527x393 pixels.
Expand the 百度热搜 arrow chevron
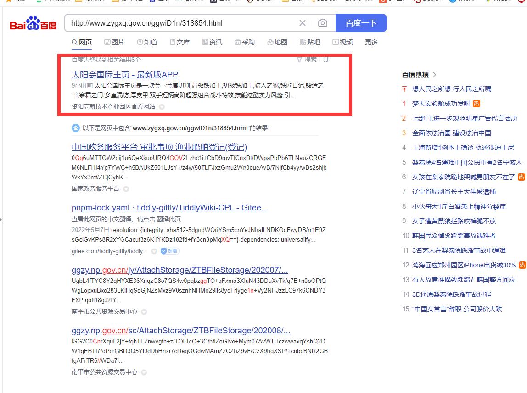coord(435,75)
